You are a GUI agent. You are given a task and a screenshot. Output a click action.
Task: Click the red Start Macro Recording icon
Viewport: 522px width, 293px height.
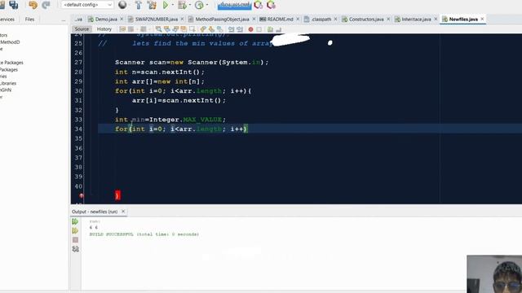coord(250,29)
